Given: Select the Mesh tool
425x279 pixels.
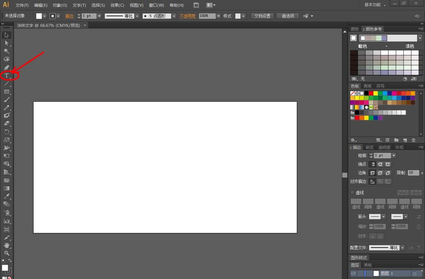Looking at the screenshot, I should [6, 180].
